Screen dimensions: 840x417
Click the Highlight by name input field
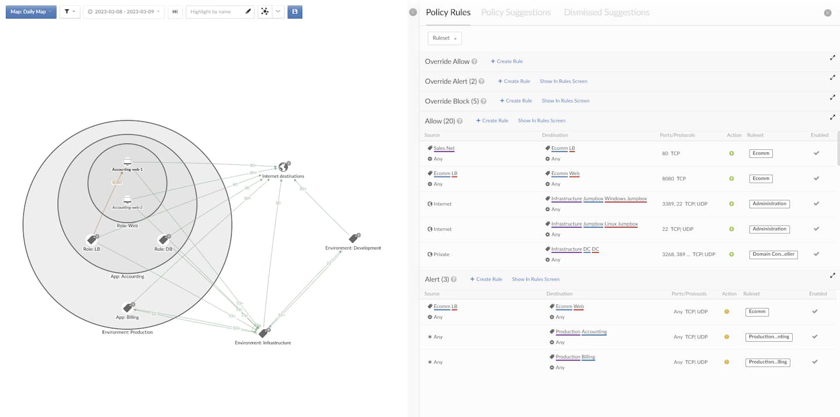(x=216, y=12)
